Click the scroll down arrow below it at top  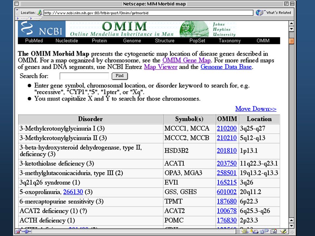[x=291, y=29]
